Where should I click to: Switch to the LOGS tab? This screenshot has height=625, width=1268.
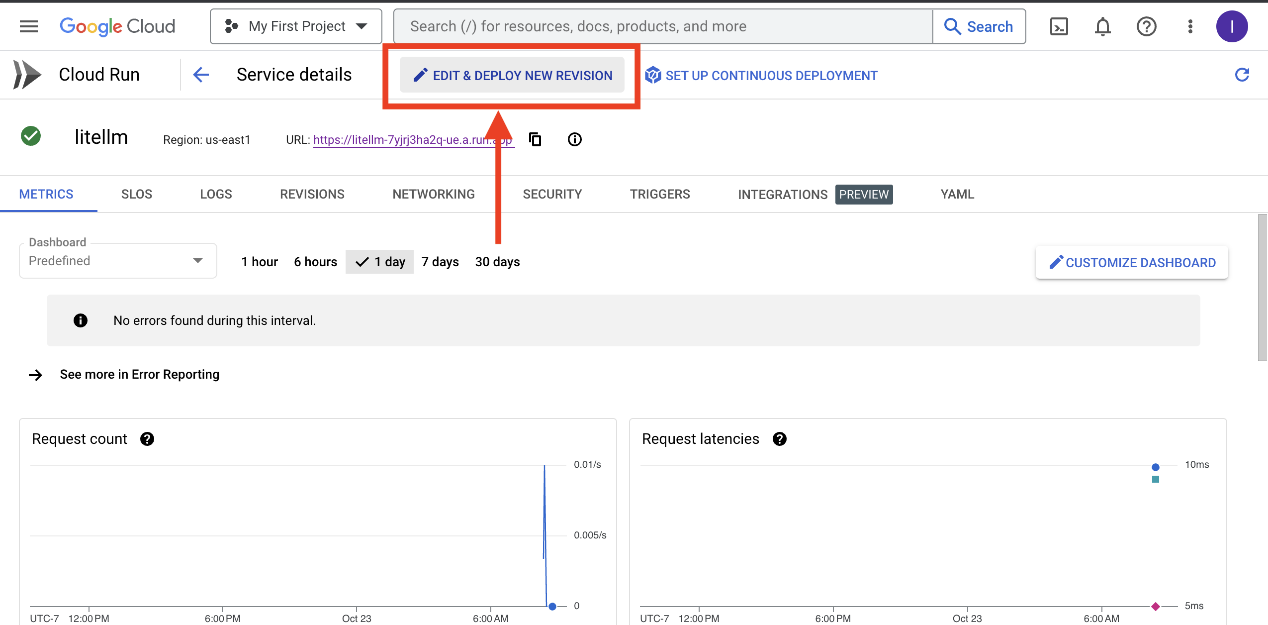(216, 194)
